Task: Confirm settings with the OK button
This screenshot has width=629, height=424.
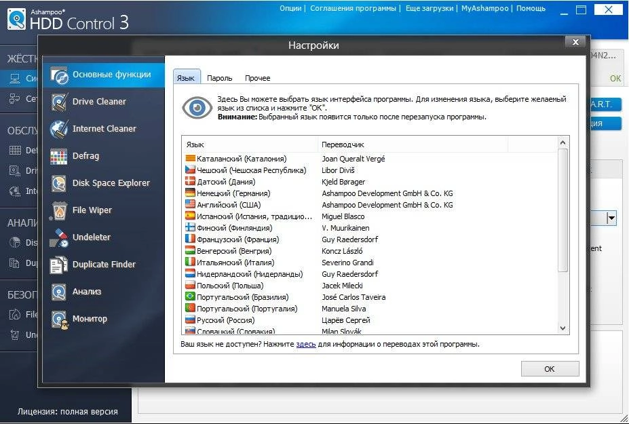Action: [550, 369]
